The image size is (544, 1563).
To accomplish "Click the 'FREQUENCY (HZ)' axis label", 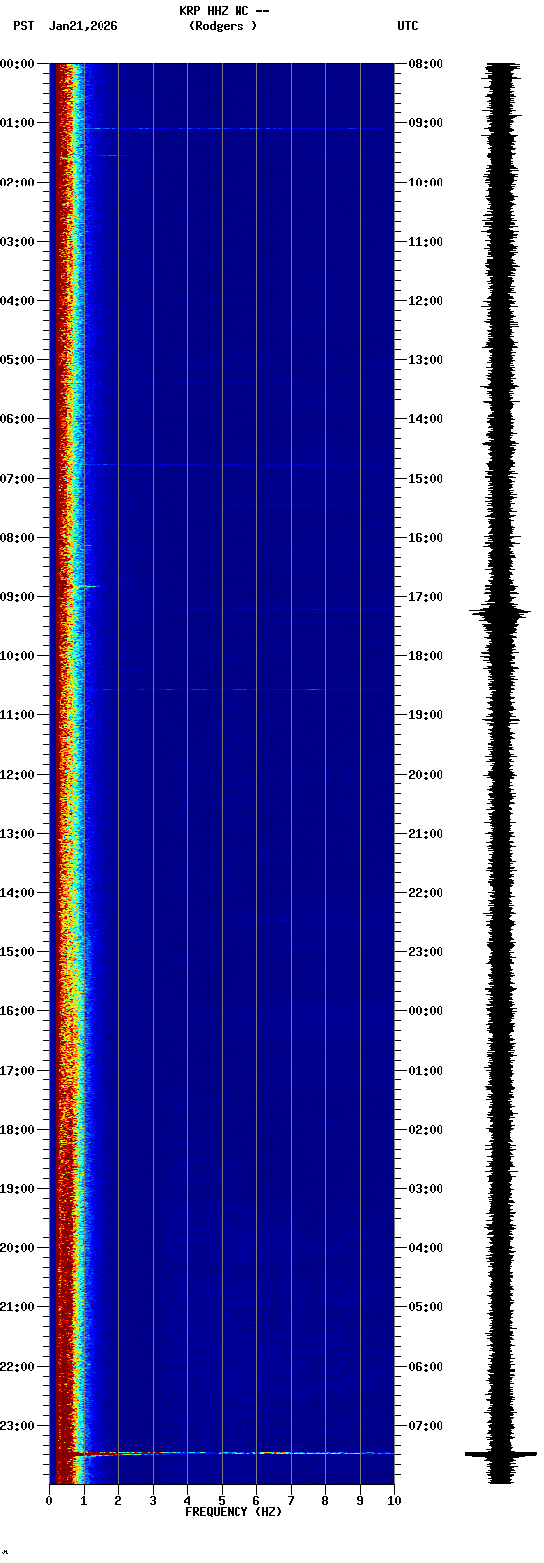I will click(234, 1512).
